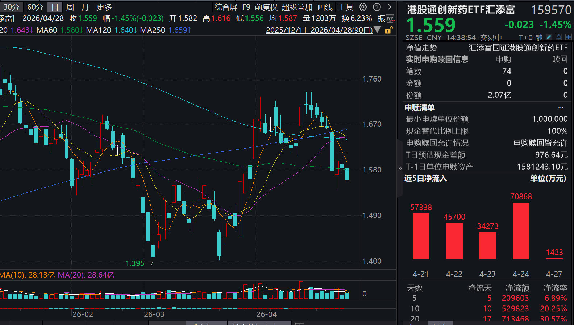Open the date range dropdown triangle
The image size is (574, 325).
point(377,30)
